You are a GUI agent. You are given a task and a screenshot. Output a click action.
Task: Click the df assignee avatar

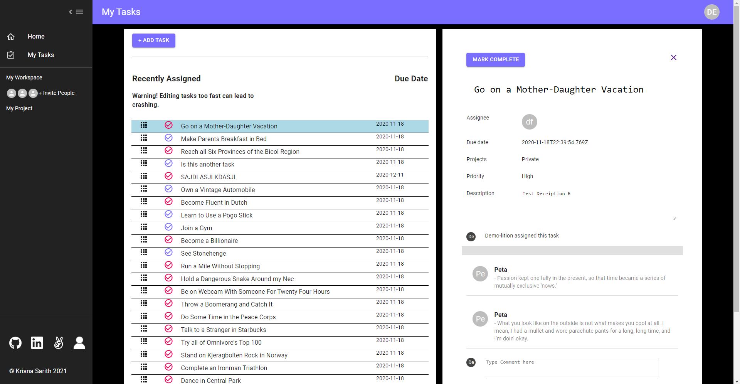click(x=529, y=122)
